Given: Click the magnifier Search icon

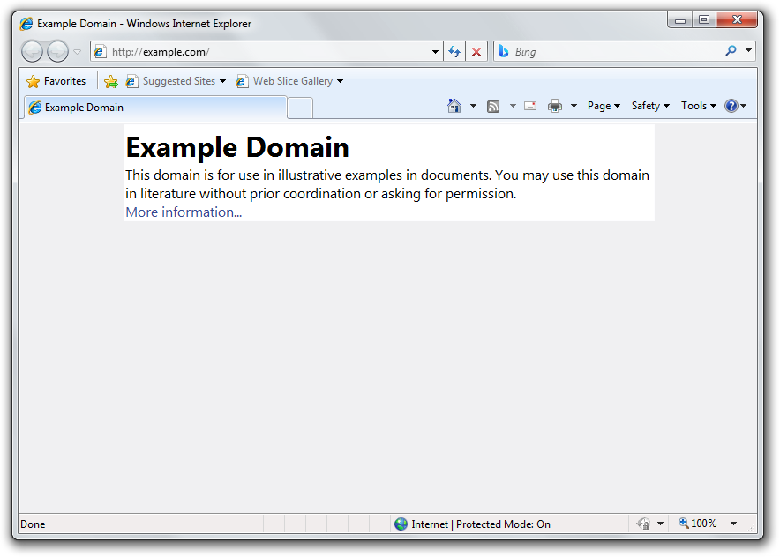Looking at the screenshot, I should pyautogui.click(x=731, y=51).
